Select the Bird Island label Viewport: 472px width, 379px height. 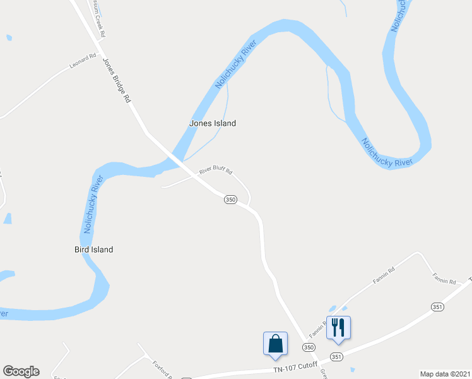point(93,250)
